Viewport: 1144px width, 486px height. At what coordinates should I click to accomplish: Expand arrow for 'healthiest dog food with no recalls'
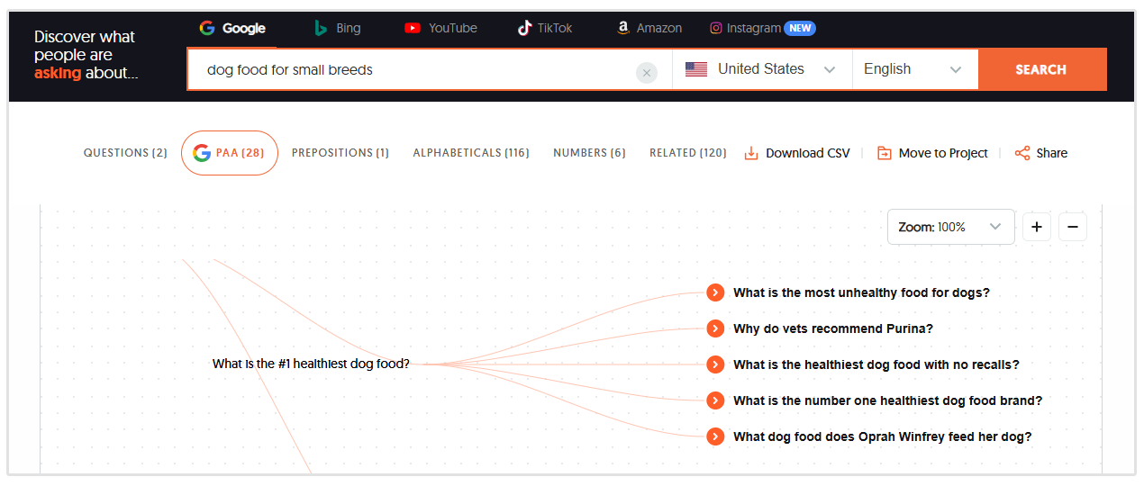[715, 364]
